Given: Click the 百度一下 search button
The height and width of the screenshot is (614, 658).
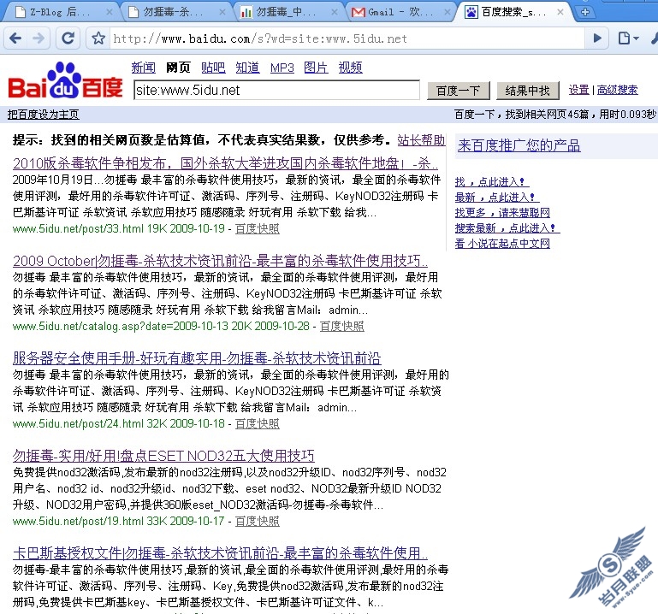Looking at the screenshot, I should click(459, 91).
